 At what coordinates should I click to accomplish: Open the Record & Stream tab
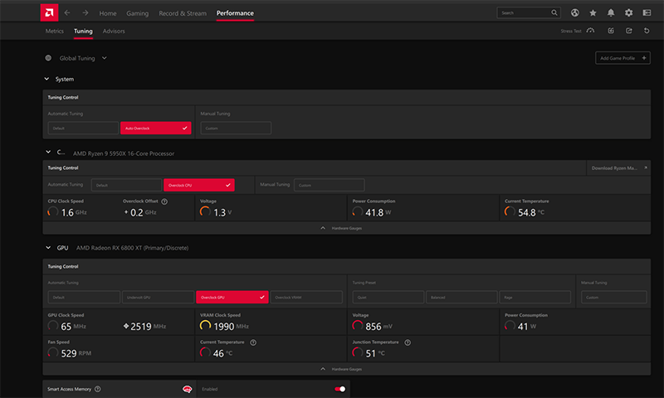click(183, 13)
